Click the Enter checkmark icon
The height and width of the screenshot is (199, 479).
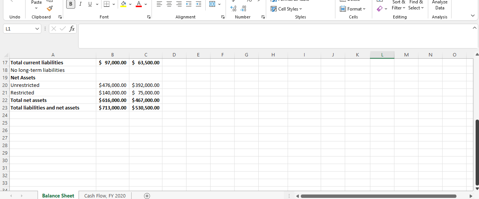click(62, 28)
